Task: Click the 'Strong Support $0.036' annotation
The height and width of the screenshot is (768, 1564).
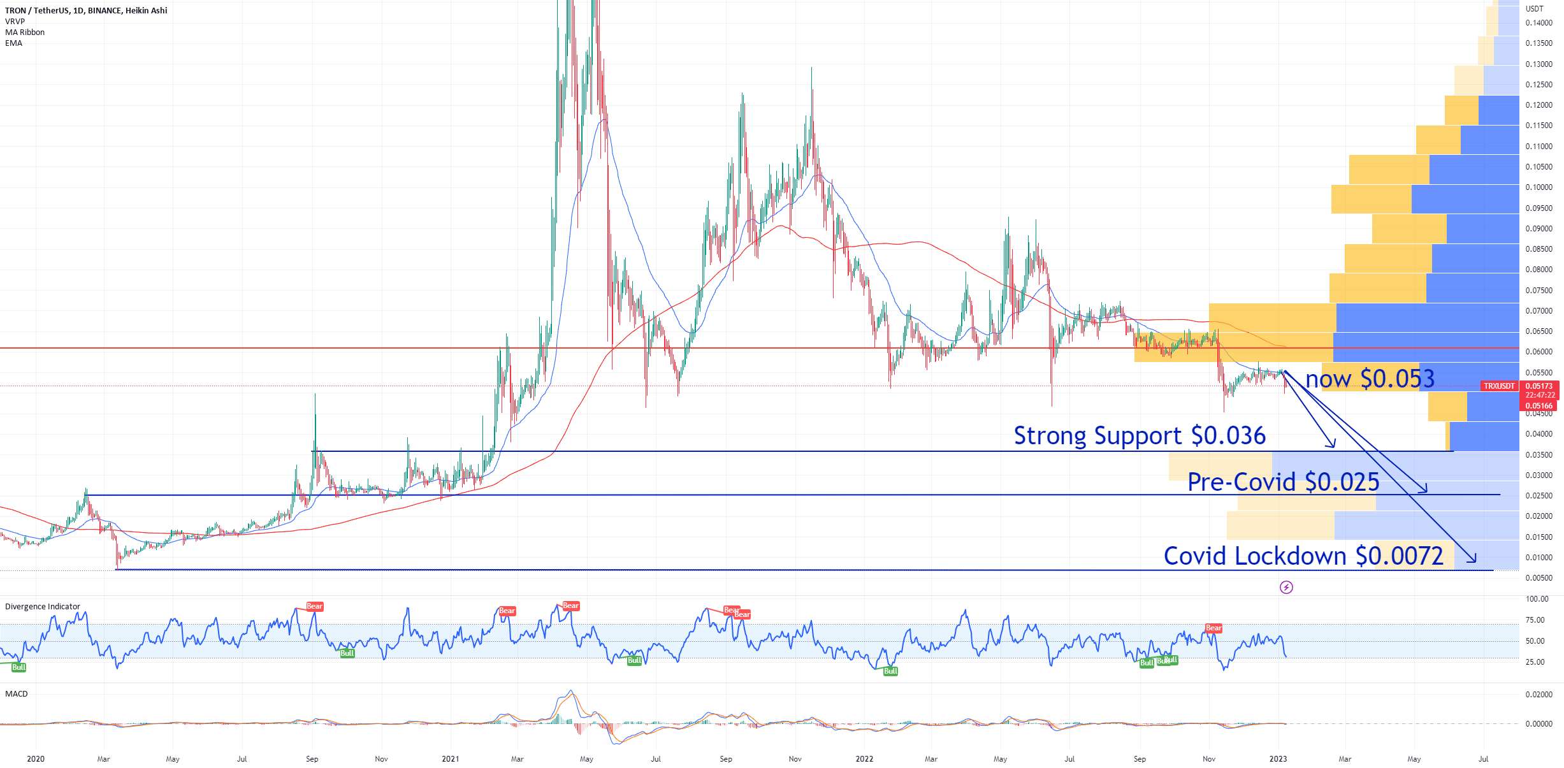Action: [1140, 436]
